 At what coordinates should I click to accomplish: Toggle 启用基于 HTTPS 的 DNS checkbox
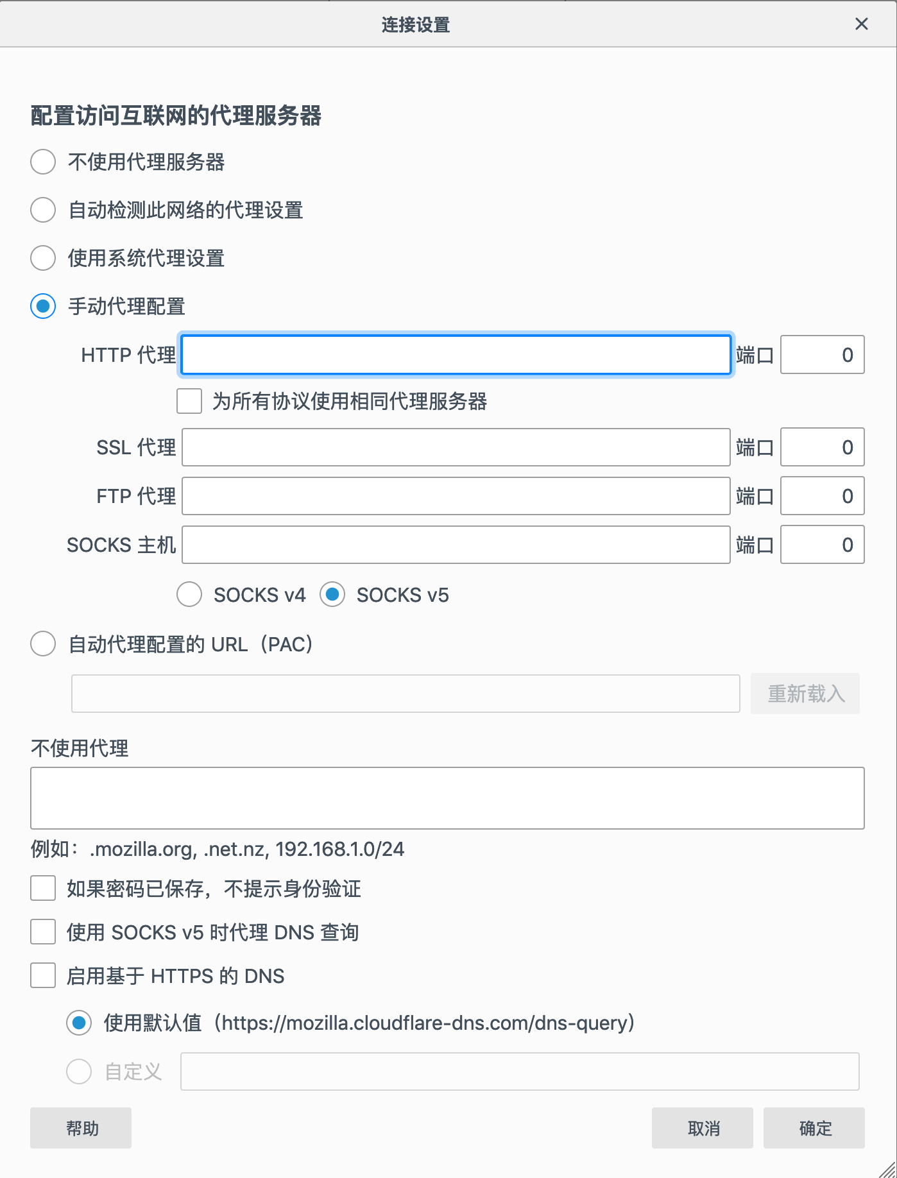click(43, 975)
